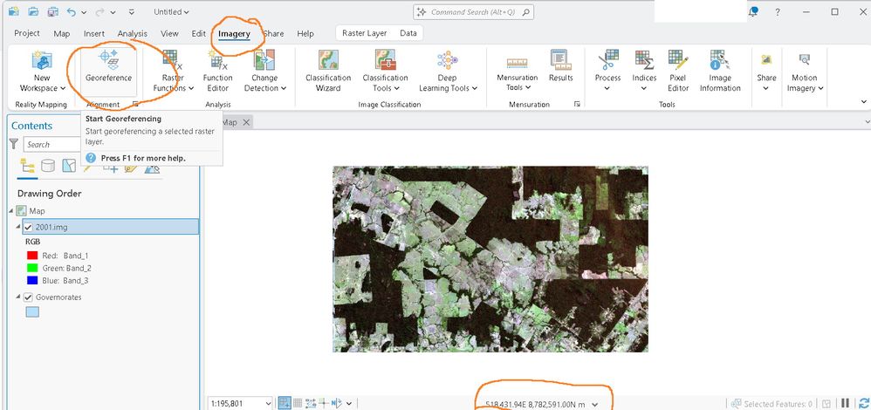Collapse the ribbon with the chevron
Image resolution: width=871 pixels, height=410 pixels.
[x=863, y=102]
